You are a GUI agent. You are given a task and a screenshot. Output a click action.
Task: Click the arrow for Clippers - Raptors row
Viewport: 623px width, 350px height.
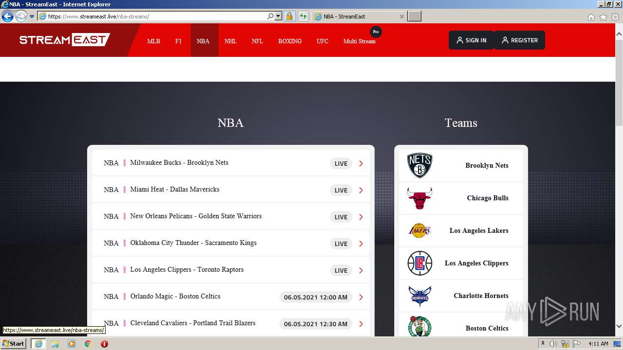(x=361, y=270)
